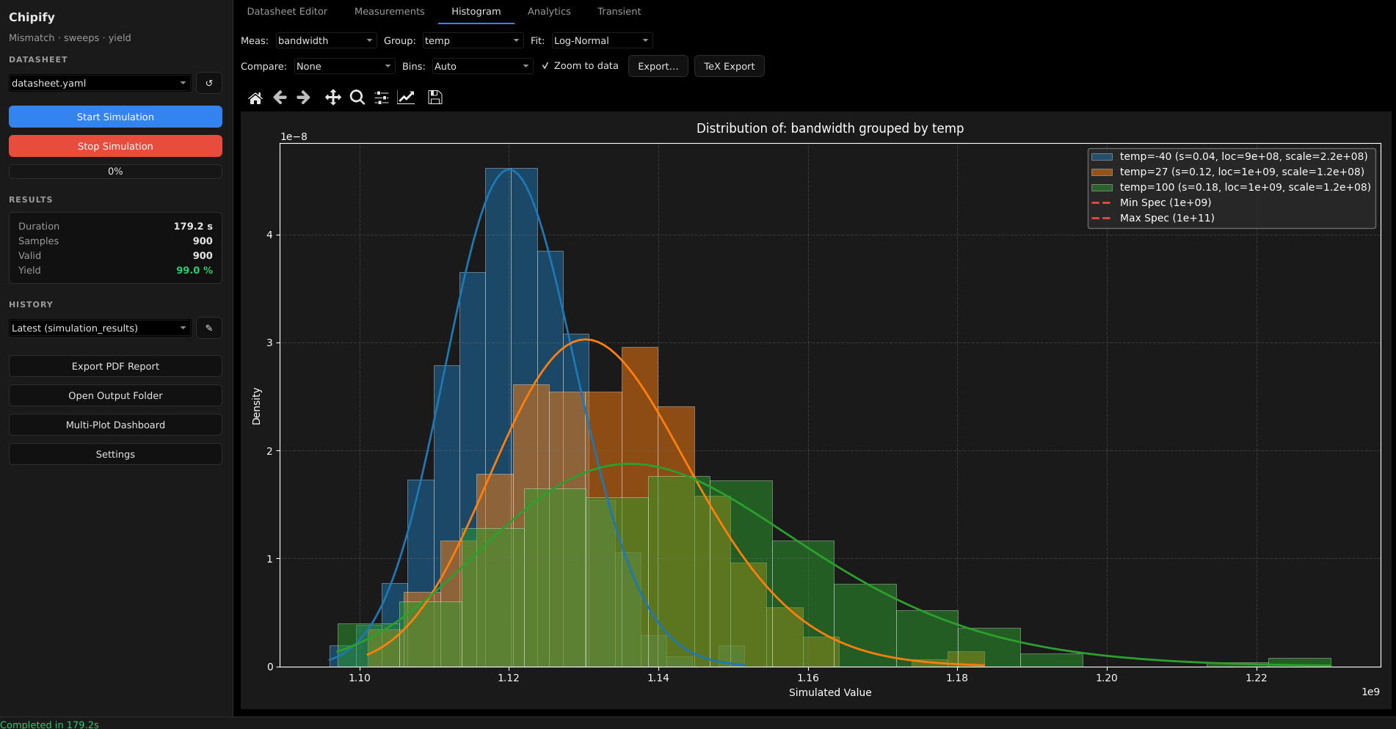Click the status Completed in 179.2s

[49, 724]
